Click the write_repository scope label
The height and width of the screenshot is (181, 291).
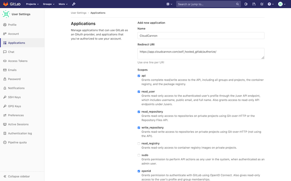click(152, 128)
